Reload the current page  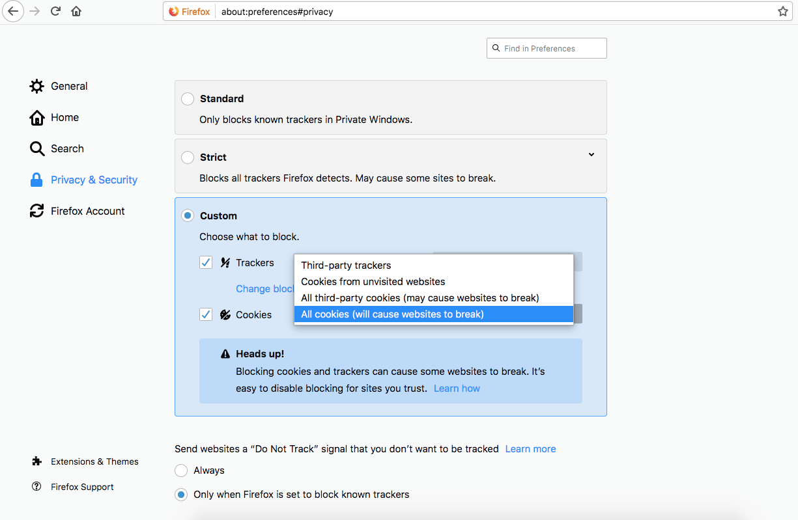tap(55, 11)
